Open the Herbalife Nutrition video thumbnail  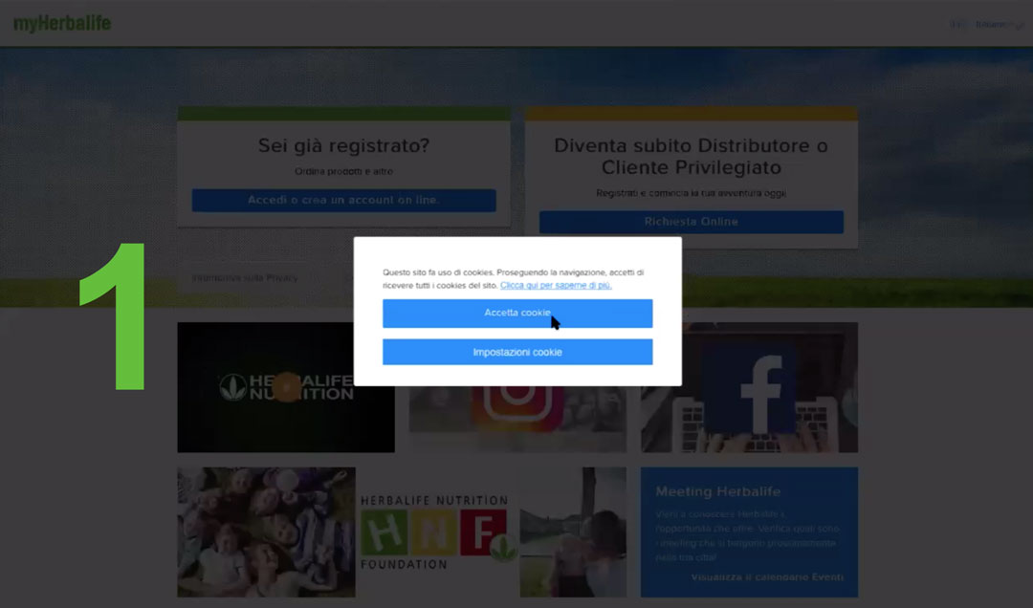[286, 387]
